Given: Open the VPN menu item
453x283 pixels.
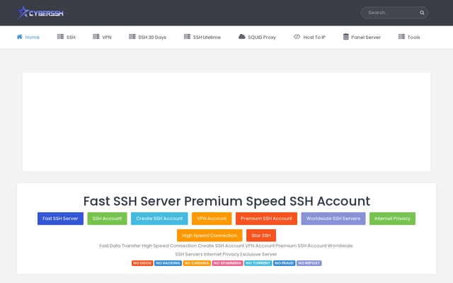Looking at the screenshot, I should click(x=102, y=37).
